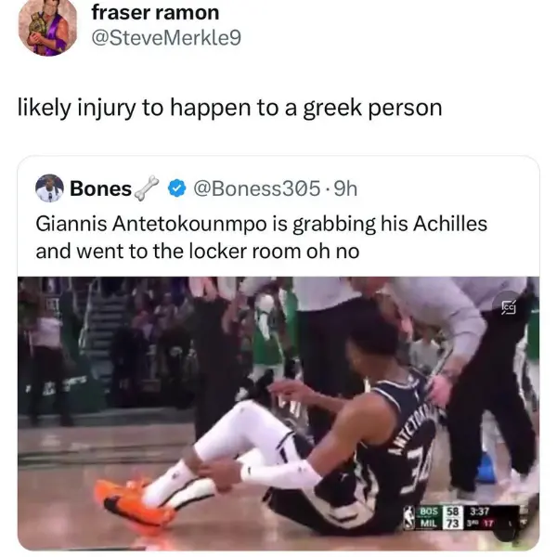
Task: Click the NBA logo in the score overlay
Action: pos(410,517)
